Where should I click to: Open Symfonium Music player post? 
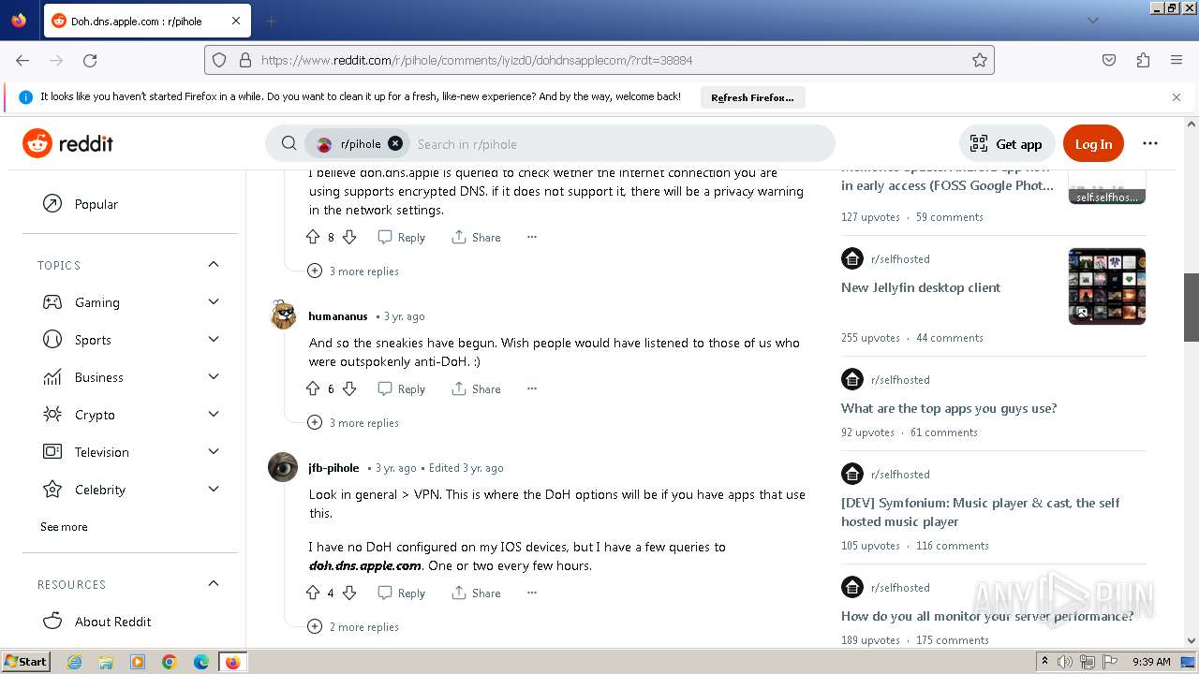click(x=981, y=512)
